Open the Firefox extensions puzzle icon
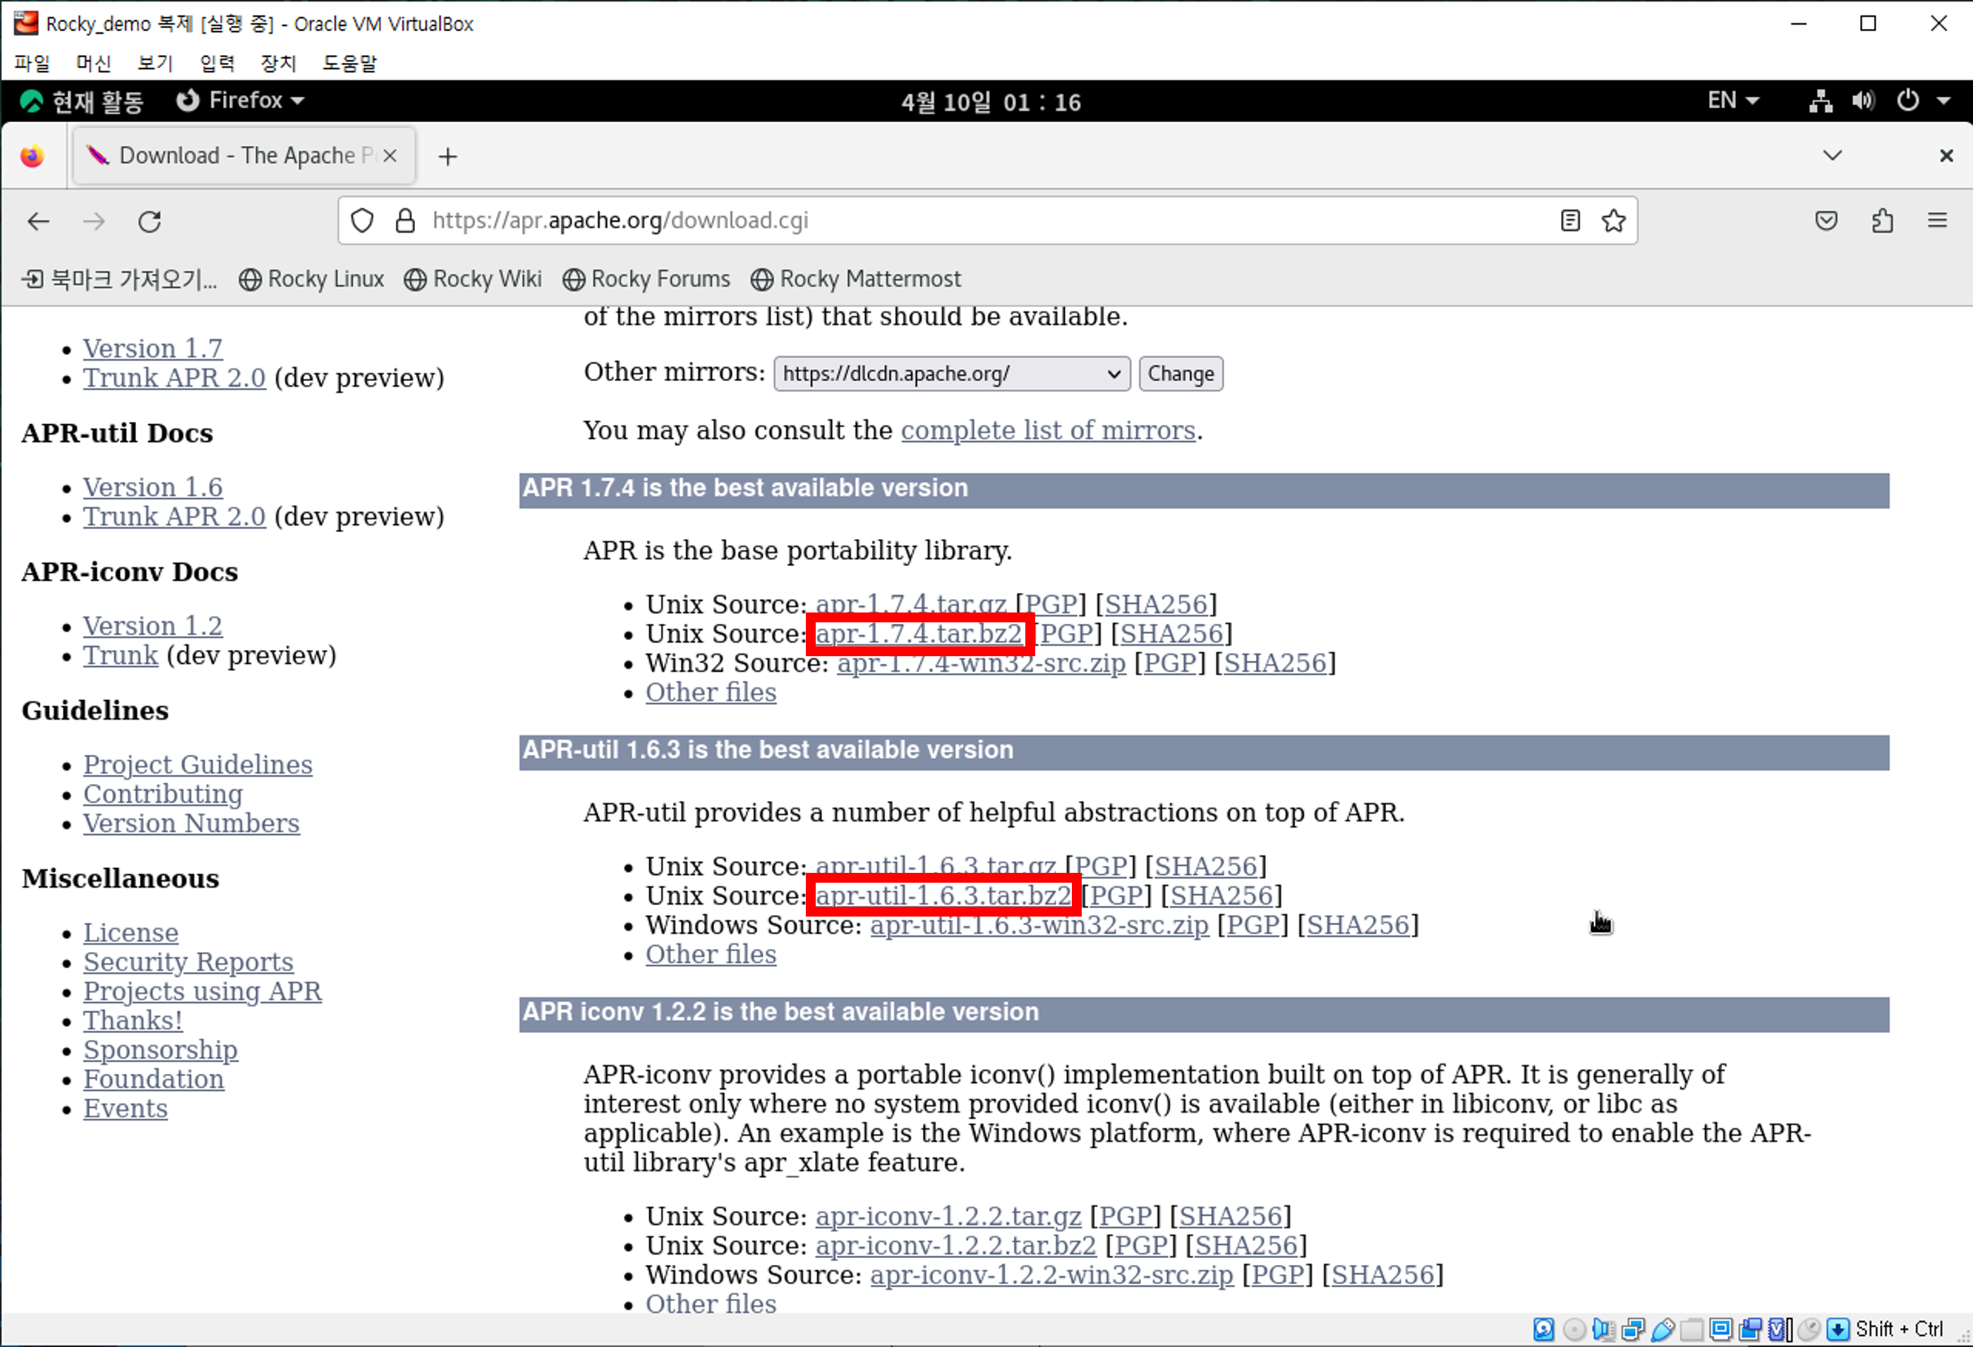1973x1347 pixels. pyautogui.click(x=1882, y=221)
